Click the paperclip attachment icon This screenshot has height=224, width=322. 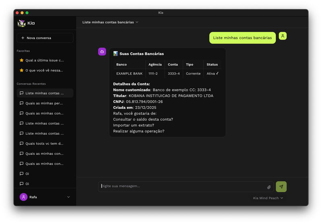click(269, 187)
